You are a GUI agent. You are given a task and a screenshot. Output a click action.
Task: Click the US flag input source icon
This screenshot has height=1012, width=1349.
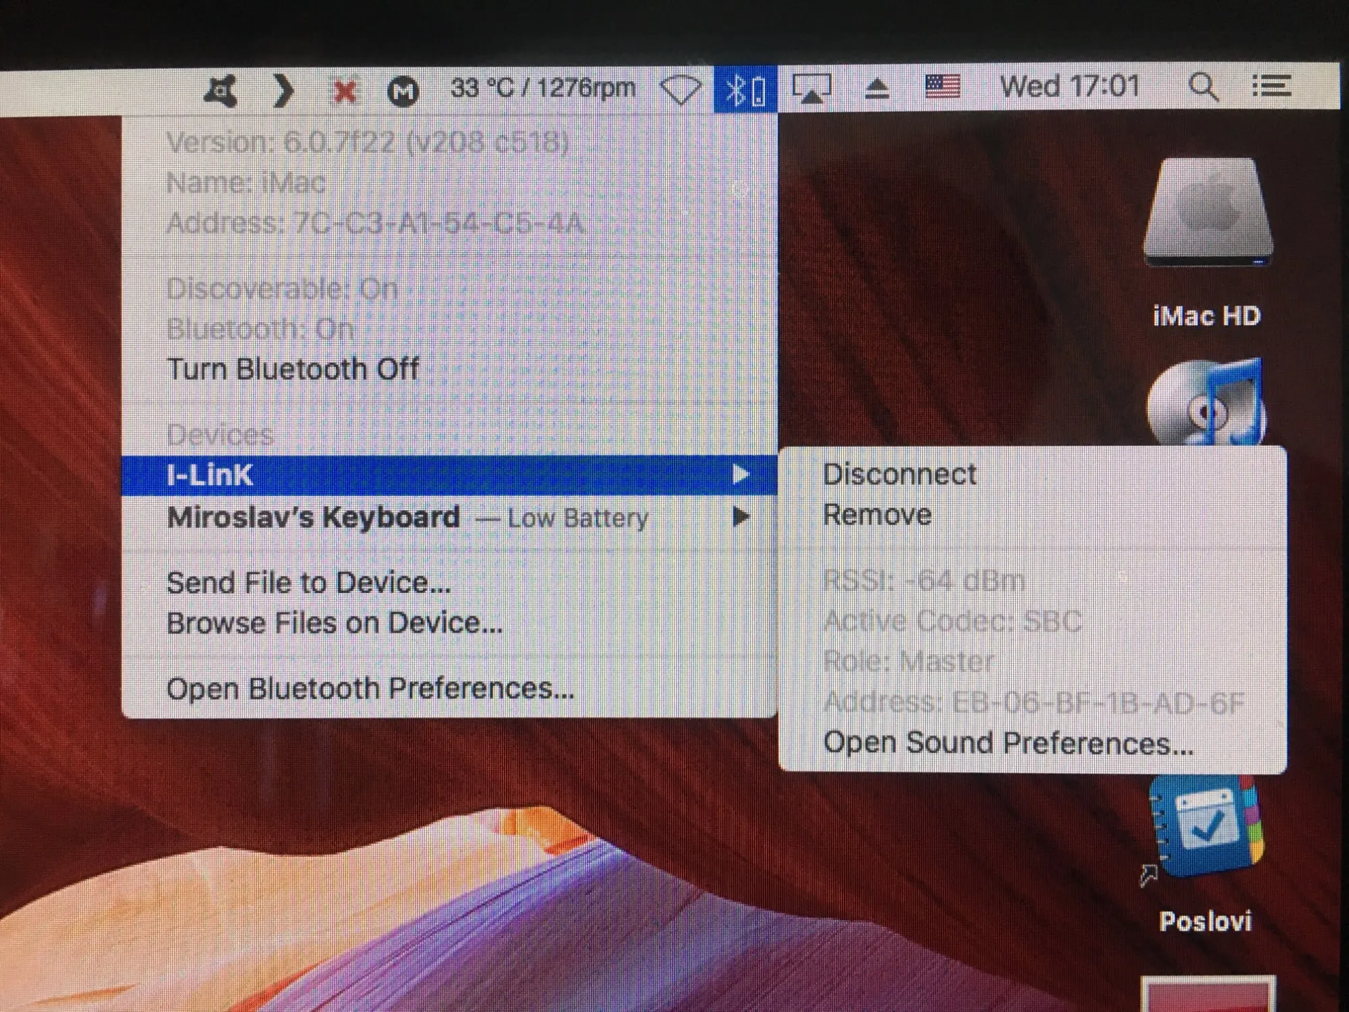click(942, 88)
